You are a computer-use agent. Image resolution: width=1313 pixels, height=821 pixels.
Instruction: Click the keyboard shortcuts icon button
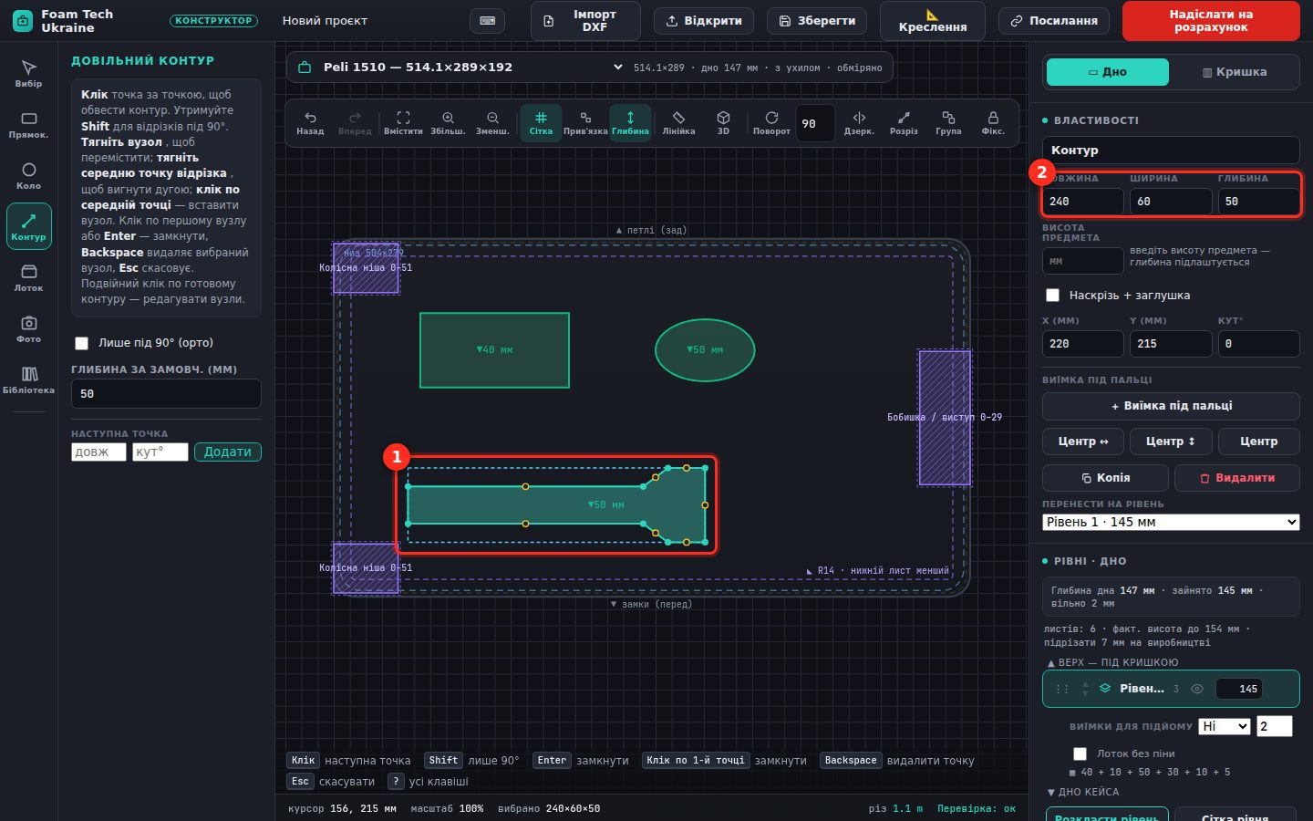(487, 21)
